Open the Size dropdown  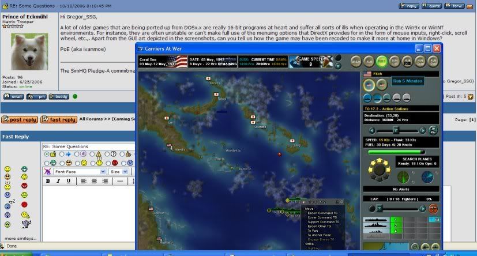tap(118, 172)
